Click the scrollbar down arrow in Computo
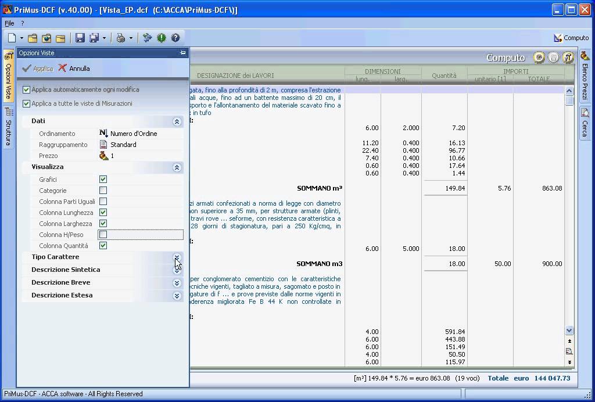The width and height of the screenshot is (595, 402). click(569, 331)
